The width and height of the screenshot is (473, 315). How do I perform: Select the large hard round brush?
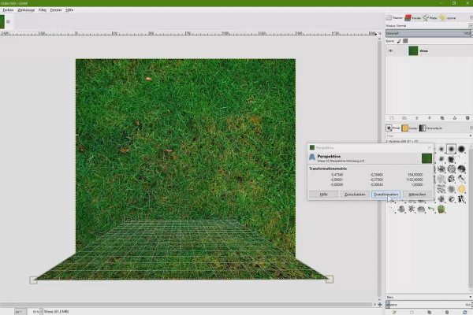click(461, 149)
